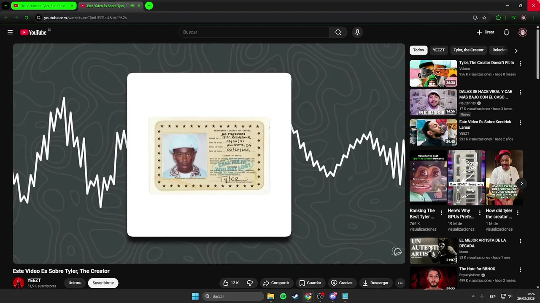Open Spotify from the taskbar
Viewport: 540px width, 303px height.
click(x=283, y=296)
